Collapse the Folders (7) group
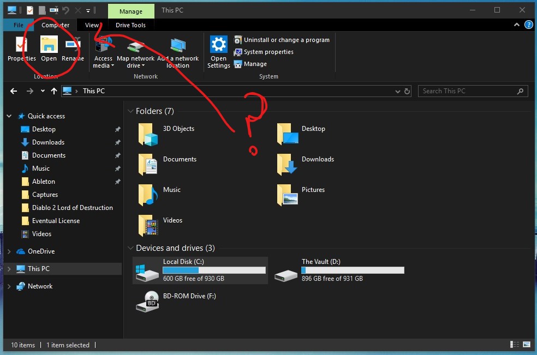Viewport: 537px width, 355px height. tap(130, 111)
